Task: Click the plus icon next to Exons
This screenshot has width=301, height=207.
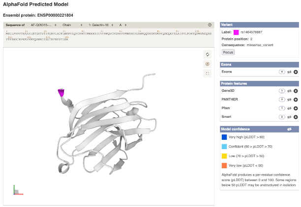Action: pyautogui.click(x=296, y=72)
